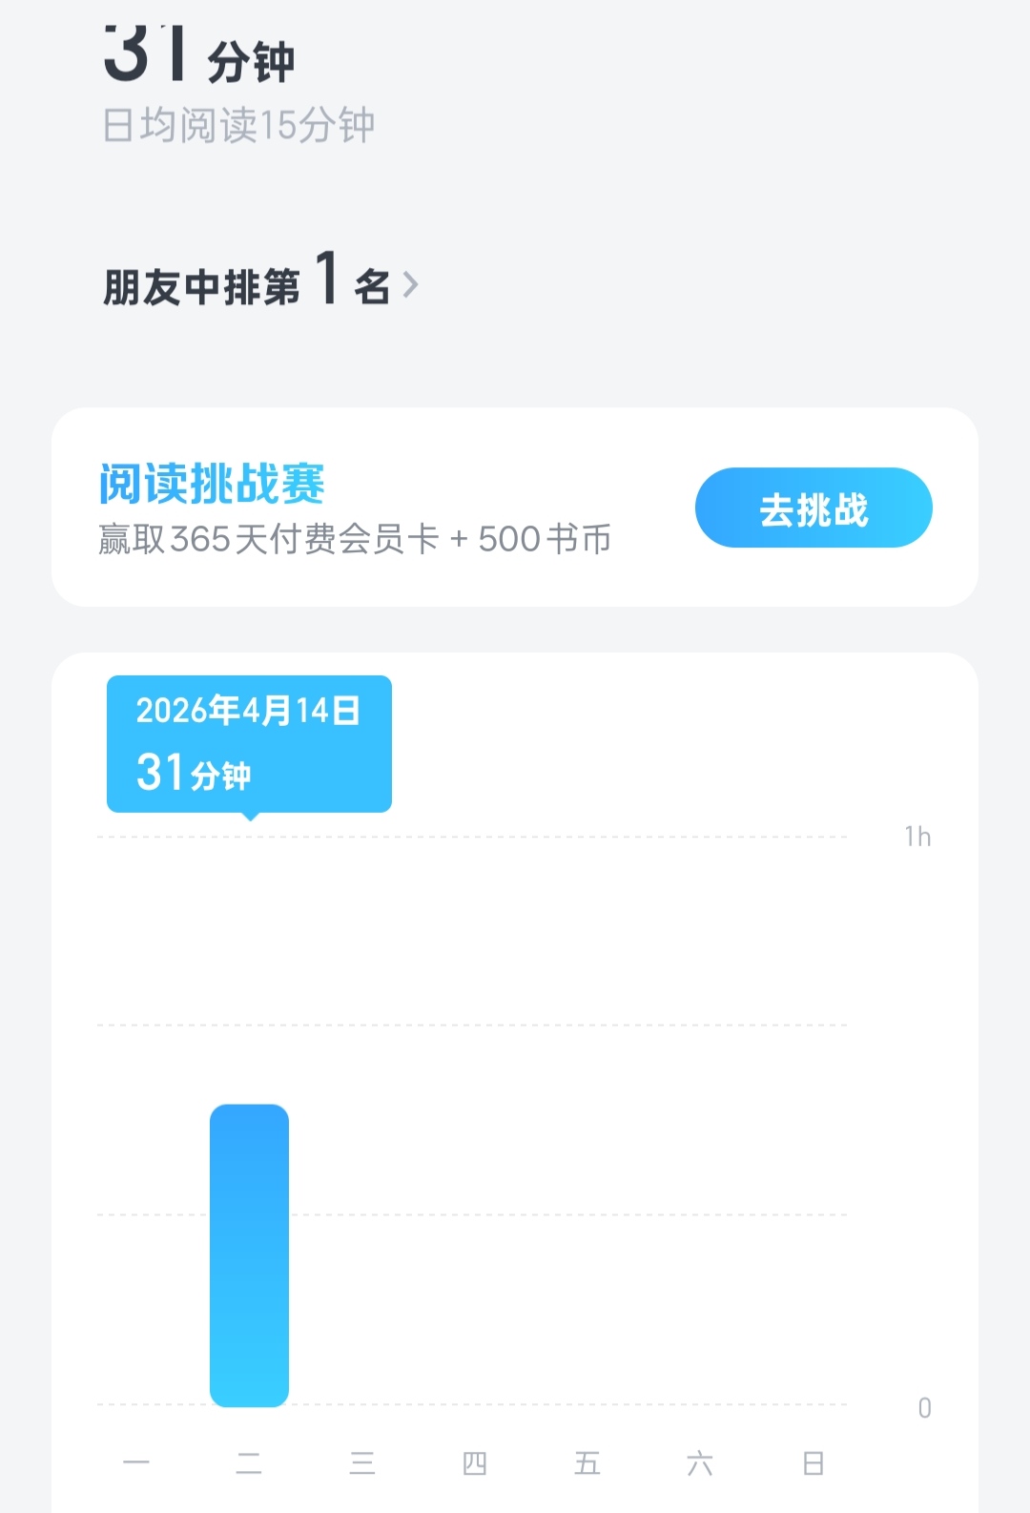The width and height of the screenshot is (1030, 1513).
Task: Select Tuesday label 二 on chart axis
Action: point(249,1462)
